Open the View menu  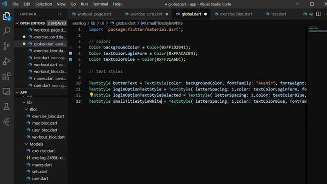pyautogui.click(x=61, y=4)
